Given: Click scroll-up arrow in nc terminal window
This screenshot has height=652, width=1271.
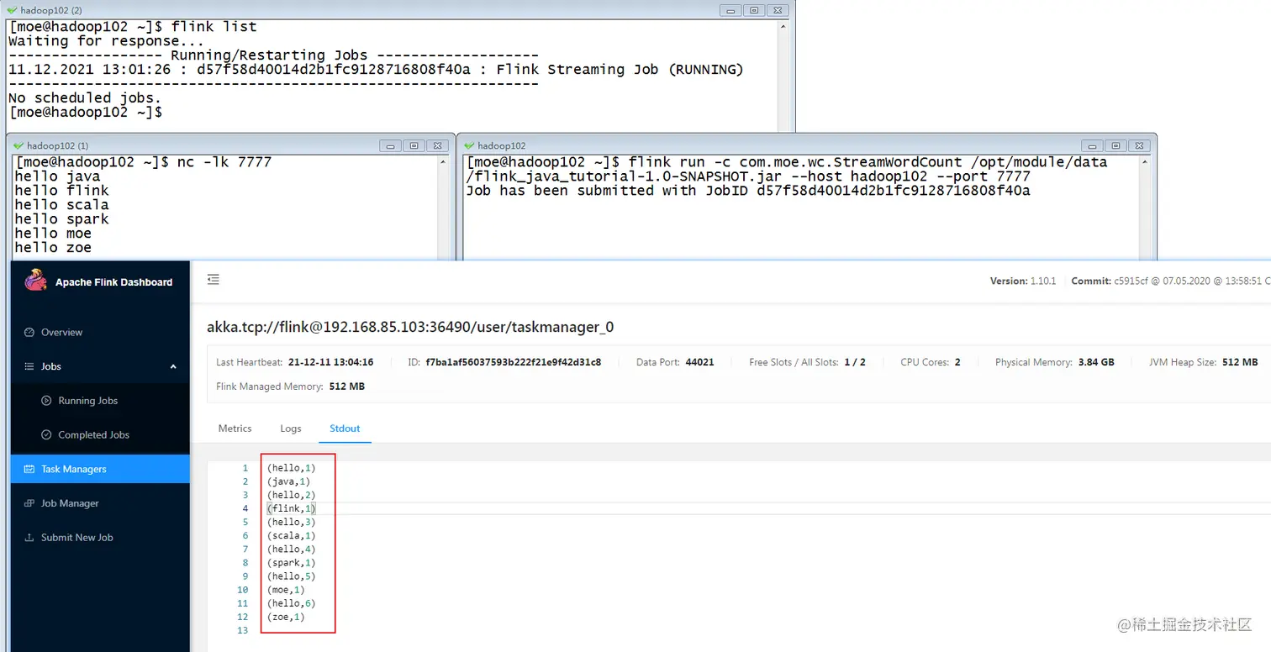Looking at the screenshot, I should pyautogui.click(x=444, y=162).
